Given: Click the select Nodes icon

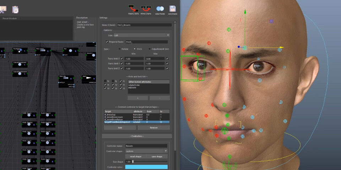Looking at the screenshot, I should pyautogui.click(x=160, y=8).
